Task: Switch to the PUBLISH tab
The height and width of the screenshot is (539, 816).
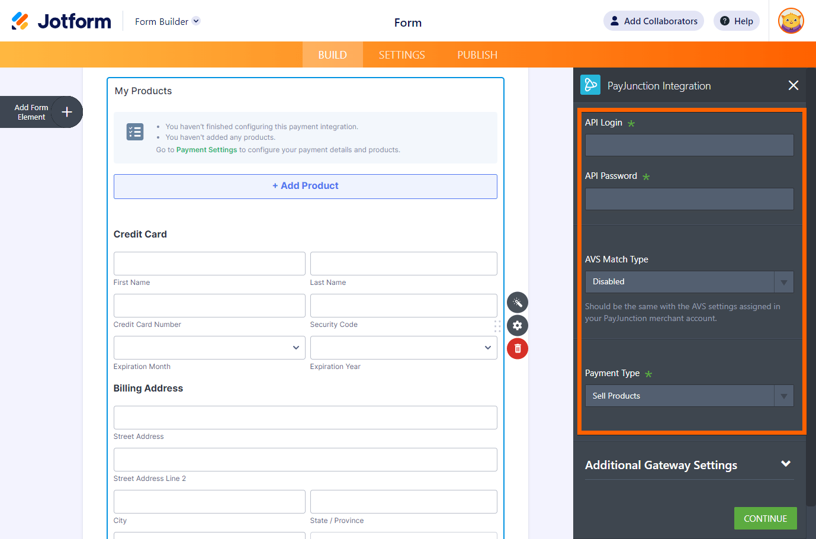Action: [x=477, y=54]
